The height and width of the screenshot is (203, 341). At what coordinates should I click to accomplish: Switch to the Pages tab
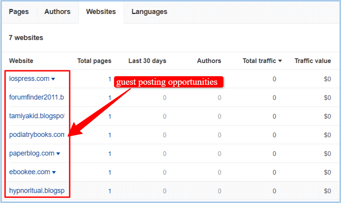[x=19, y=12]
